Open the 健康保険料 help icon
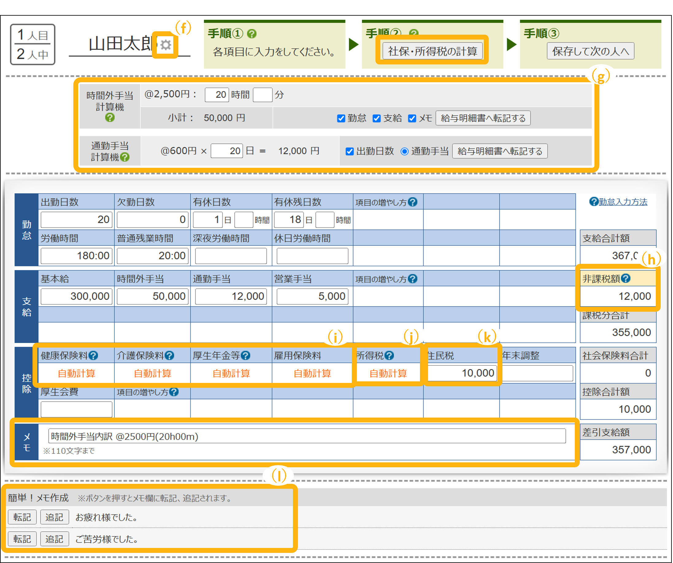This screenshot has width=673, height=563. coord(93,355)
